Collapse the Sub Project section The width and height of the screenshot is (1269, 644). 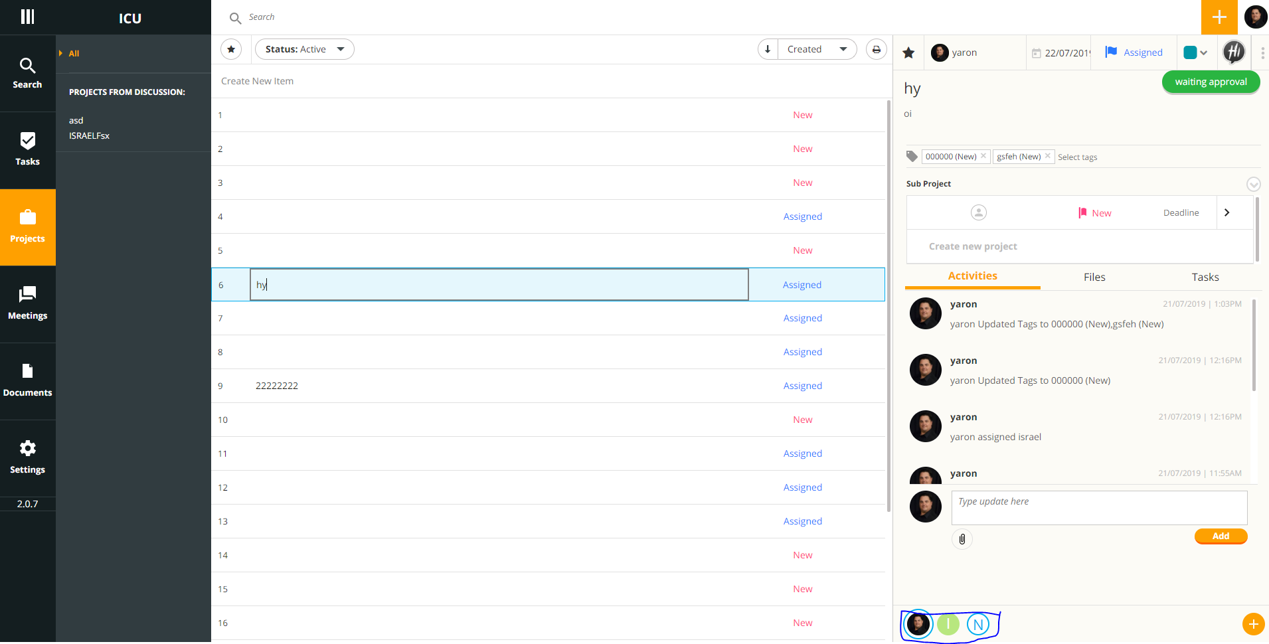point(1254,184)
